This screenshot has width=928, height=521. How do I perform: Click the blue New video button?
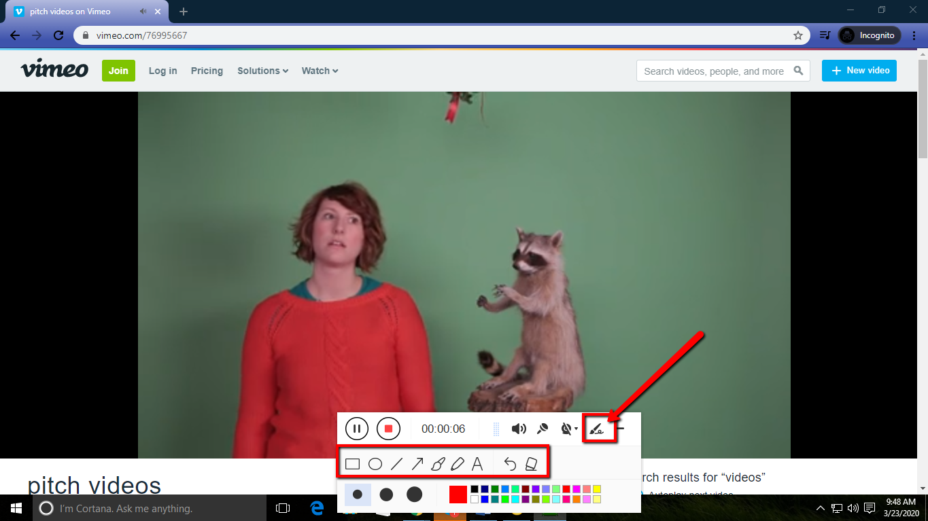pos(859,71)
